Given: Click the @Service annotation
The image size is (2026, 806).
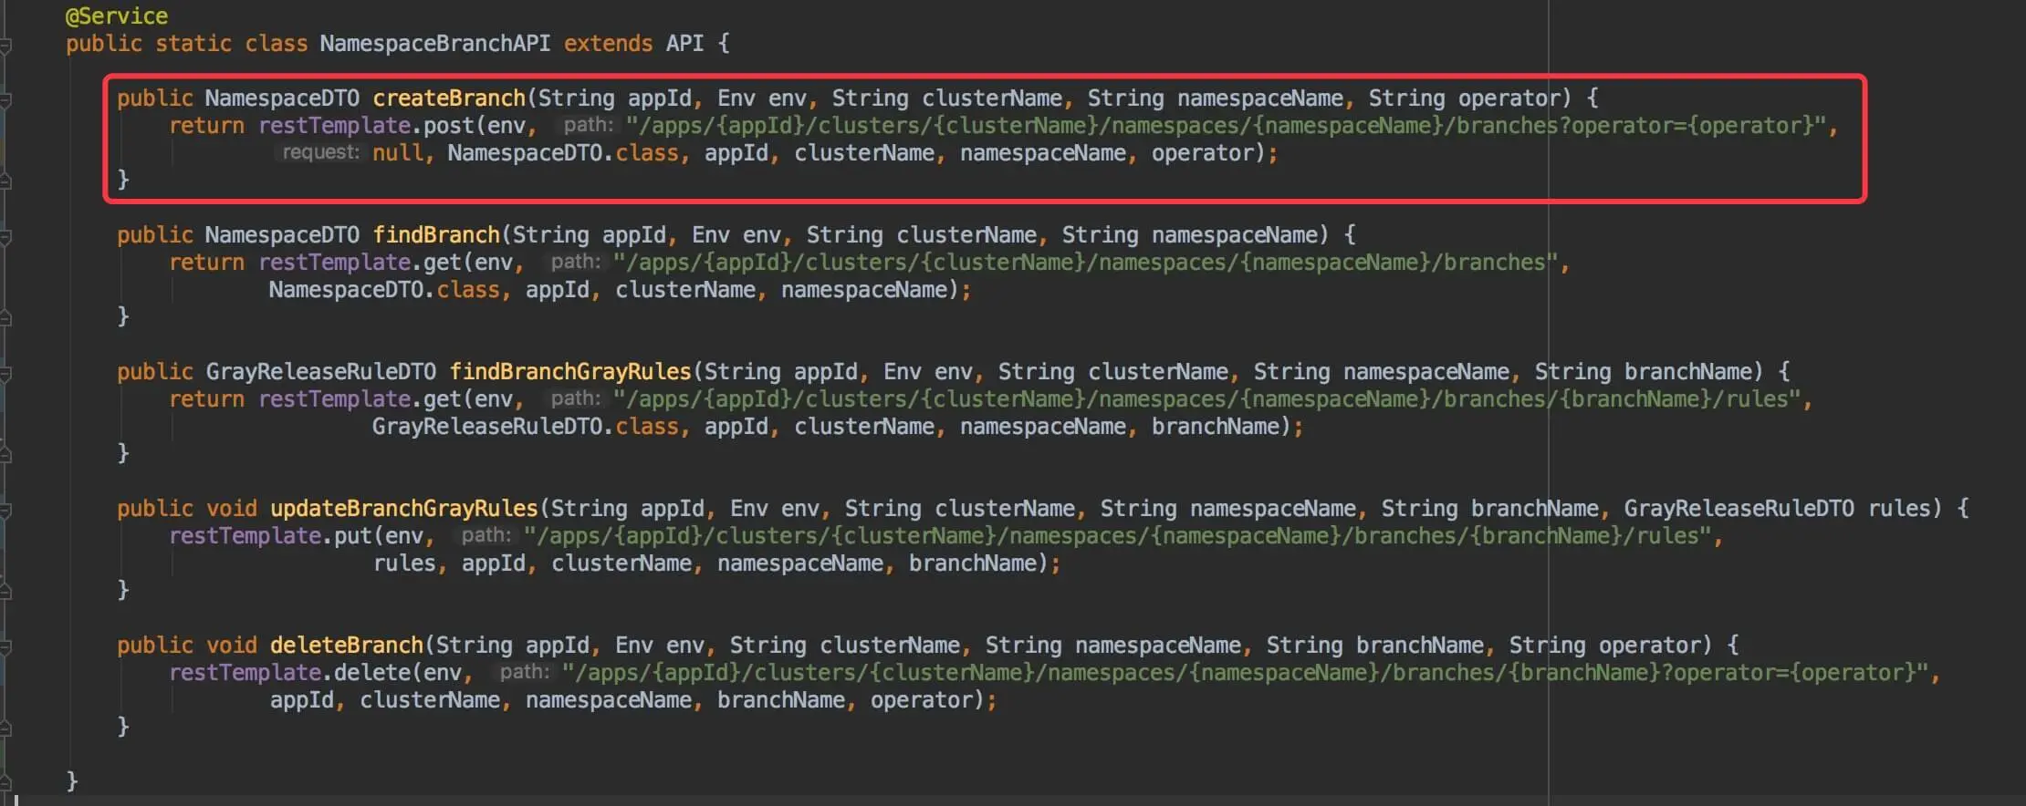Looking at the screenshot, I should [x=117, y=15].
